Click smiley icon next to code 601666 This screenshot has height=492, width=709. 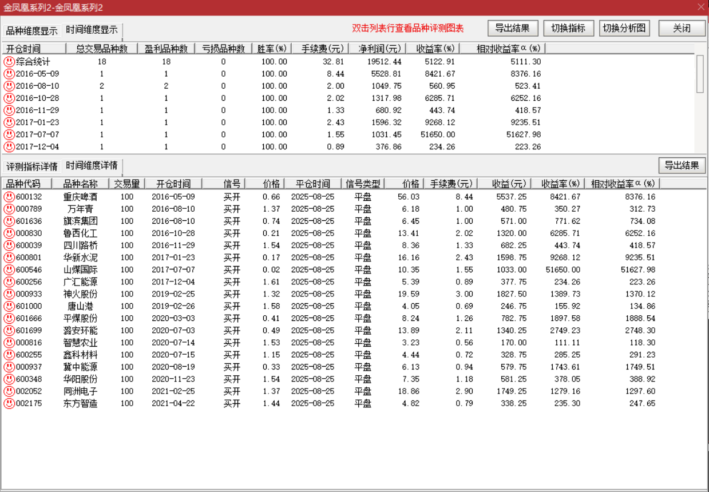[x=9, y=318]
